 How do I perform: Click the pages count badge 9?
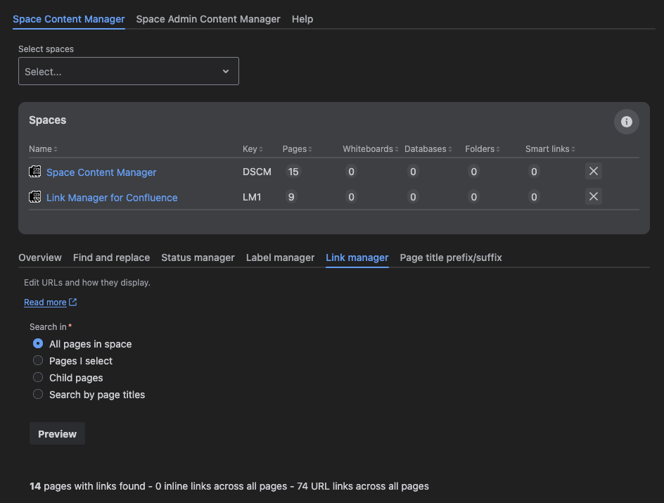pos(291,197)
